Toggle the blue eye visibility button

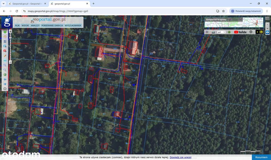pyautogui.click(x=267, y=32)
